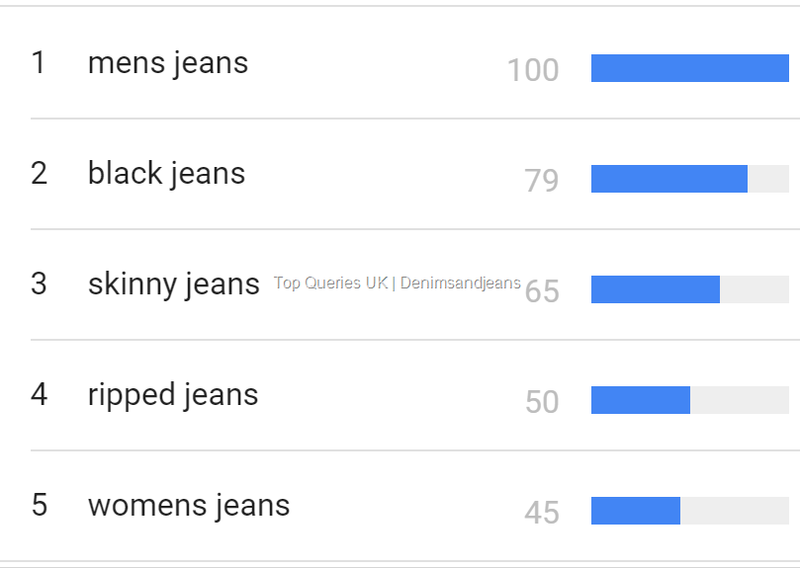Open the "ripped jeans" query result
This screenshot has width=800, height=568.
click(172, 396)
